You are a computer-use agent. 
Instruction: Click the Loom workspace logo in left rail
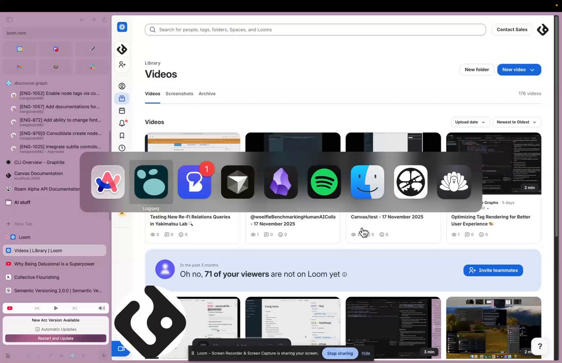coord(122,50)
